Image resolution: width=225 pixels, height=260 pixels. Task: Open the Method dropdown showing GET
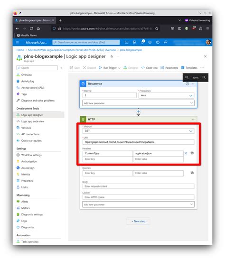[138, 131]
